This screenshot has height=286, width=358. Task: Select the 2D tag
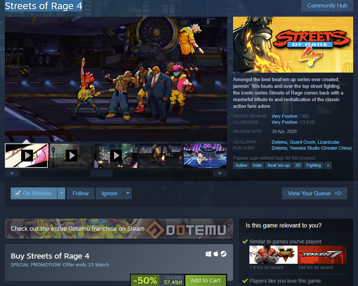298,165
